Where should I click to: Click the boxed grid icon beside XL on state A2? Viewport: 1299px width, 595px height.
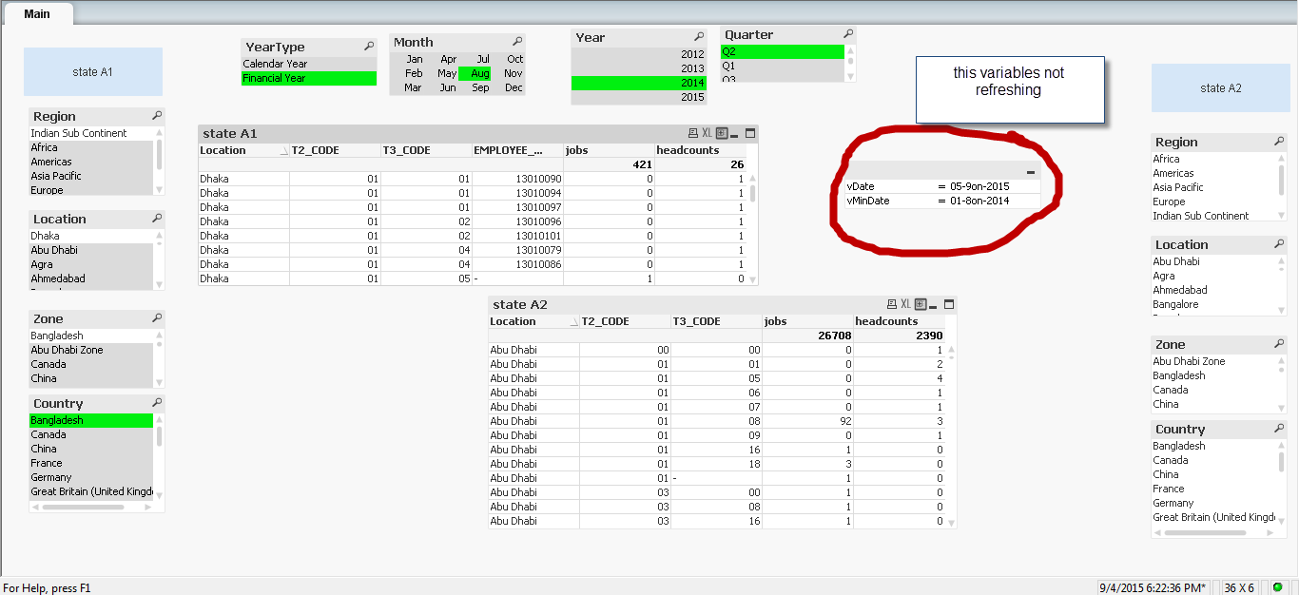coord(921,304)
